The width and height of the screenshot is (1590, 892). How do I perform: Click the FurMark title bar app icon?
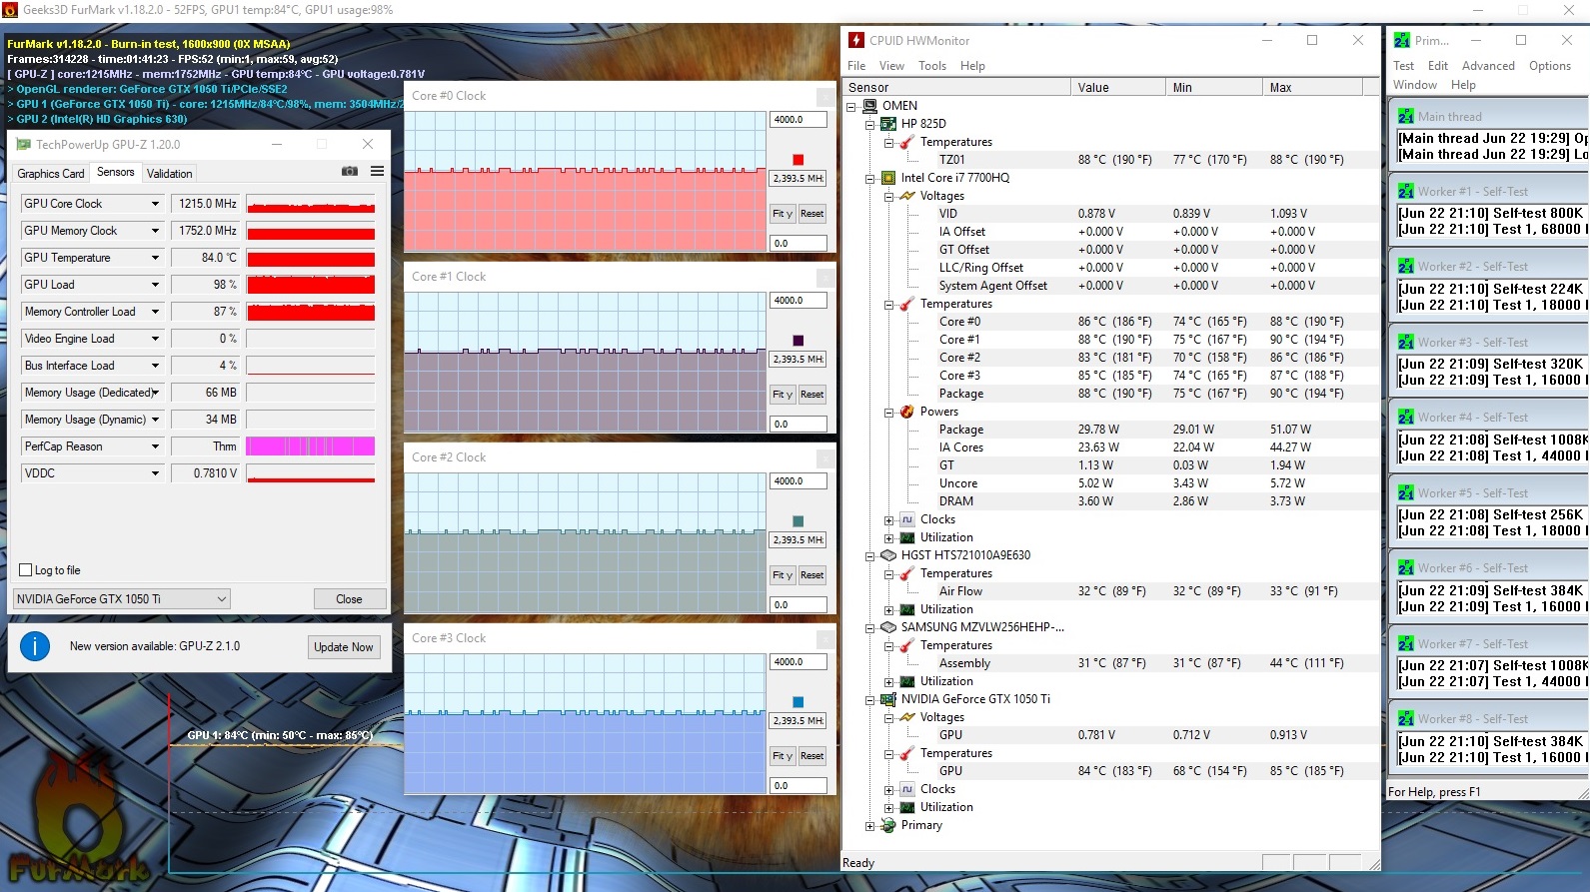tap(10, 10)
